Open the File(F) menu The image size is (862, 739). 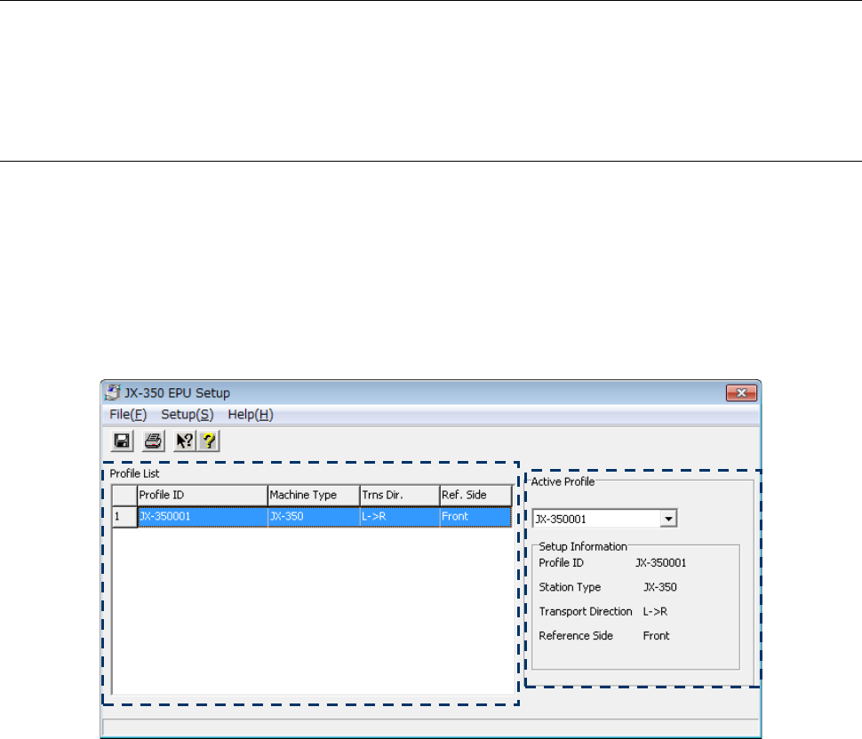128,414
